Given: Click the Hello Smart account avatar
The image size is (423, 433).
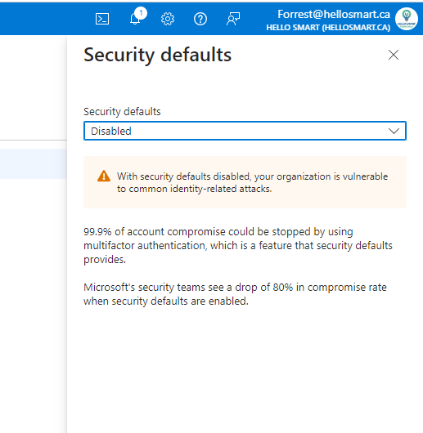Looking at the screenshot, I should tap(406, 19).
